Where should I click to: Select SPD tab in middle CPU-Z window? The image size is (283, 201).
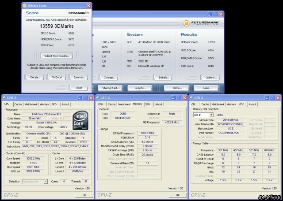[147, 104]
